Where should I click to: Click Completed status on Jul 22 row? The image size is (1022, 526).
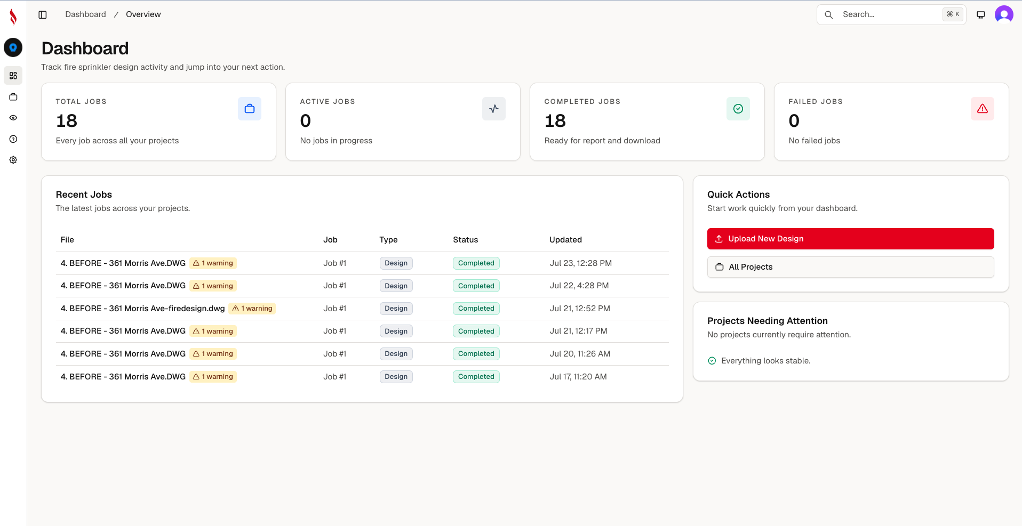click(476, 286)
